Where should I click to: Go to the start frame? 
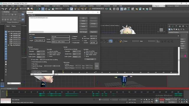click(x=141, y=100)
